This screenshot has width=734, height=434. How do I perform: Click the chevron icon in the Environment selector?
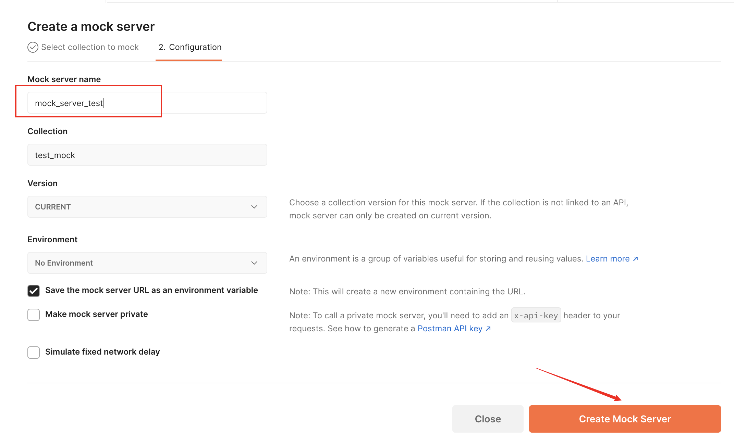[254, 263]
